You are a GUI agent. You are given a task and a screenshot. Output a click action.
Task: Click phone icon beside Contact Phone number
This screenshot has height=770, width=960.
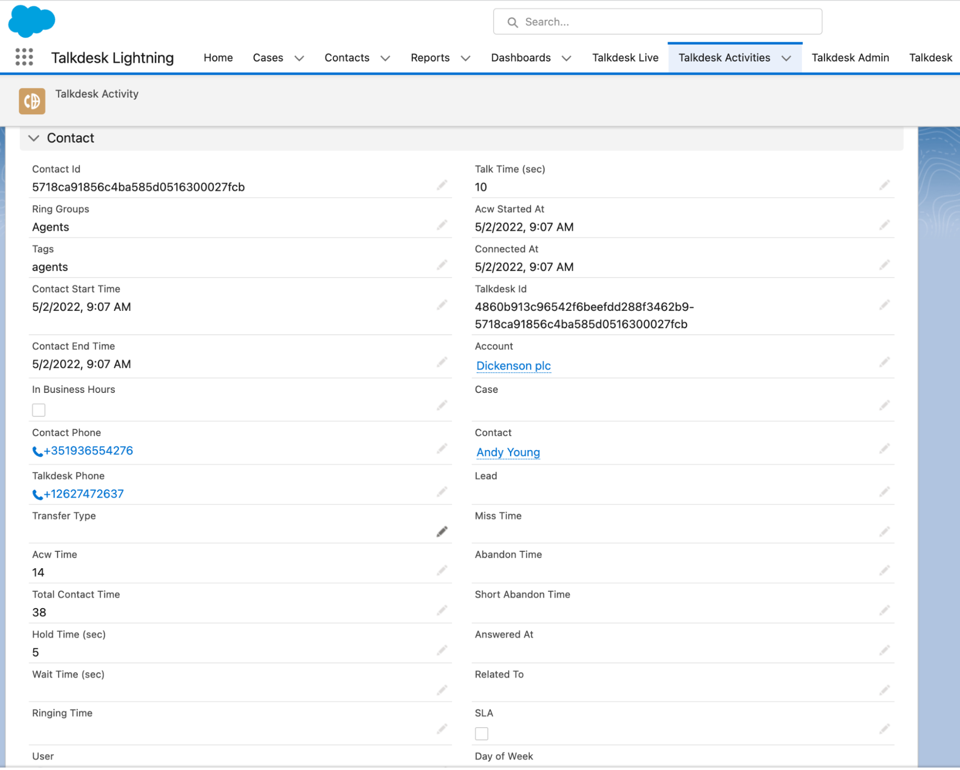click(x=37, y=452)
